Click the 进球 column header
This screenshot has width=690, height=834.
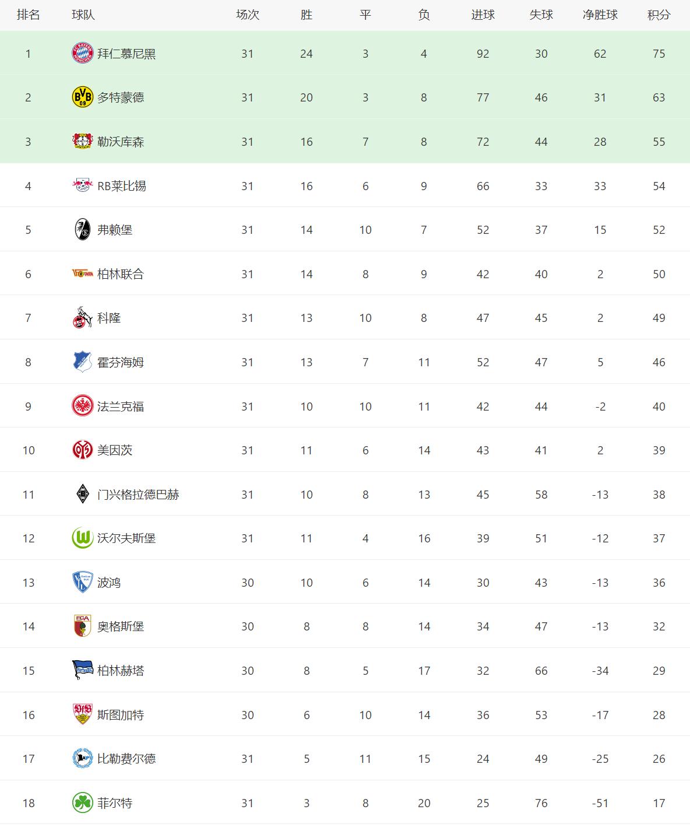point(483,15)
